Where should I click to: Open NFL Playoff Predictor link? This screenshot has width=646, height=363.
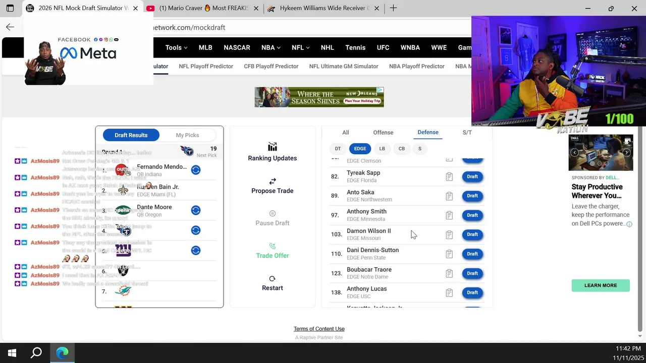(x=206, y=66)
